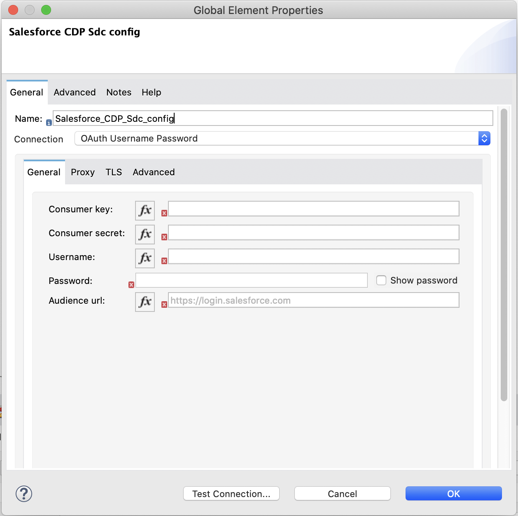Open help with the question mark icon
Screen dimensions: 518x516
(24, 494)
